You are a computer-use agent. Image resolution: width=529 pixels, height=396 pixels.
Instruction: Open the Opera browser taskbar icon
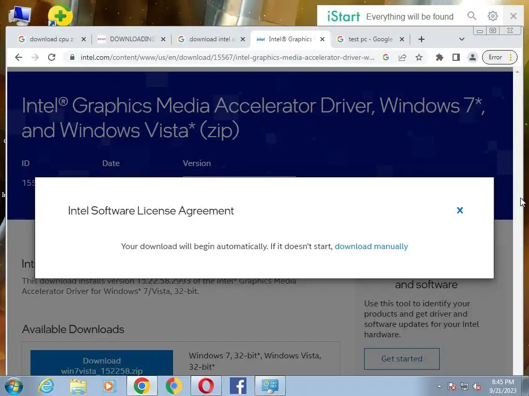coord(206,386)
